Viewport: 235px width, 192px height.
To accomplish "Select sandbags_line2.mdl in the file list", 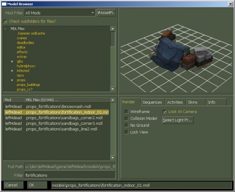I will [x=56, y=129].
